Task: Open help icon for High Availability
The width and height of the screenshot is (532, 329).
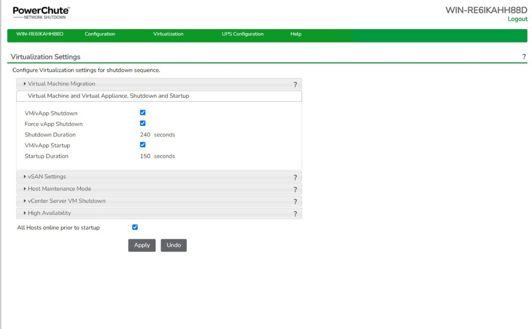Action: (x=295, y=213)
